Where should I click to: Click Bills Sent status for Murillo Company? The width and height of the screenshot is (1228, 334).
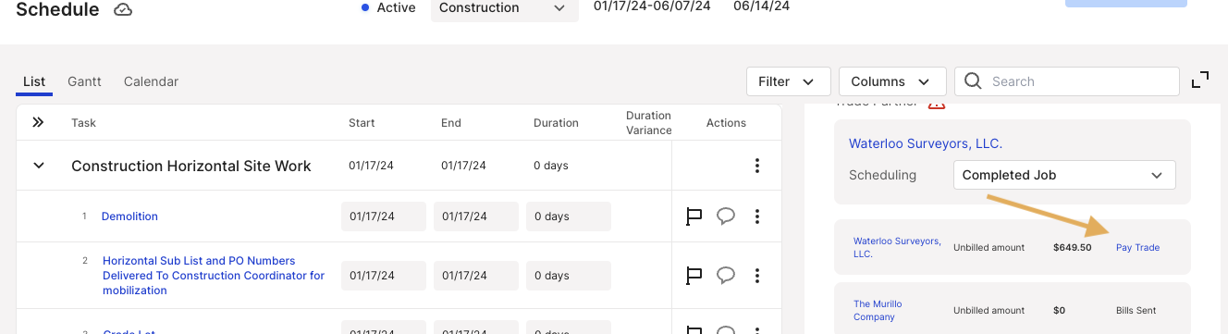(x=1136, y=310)
